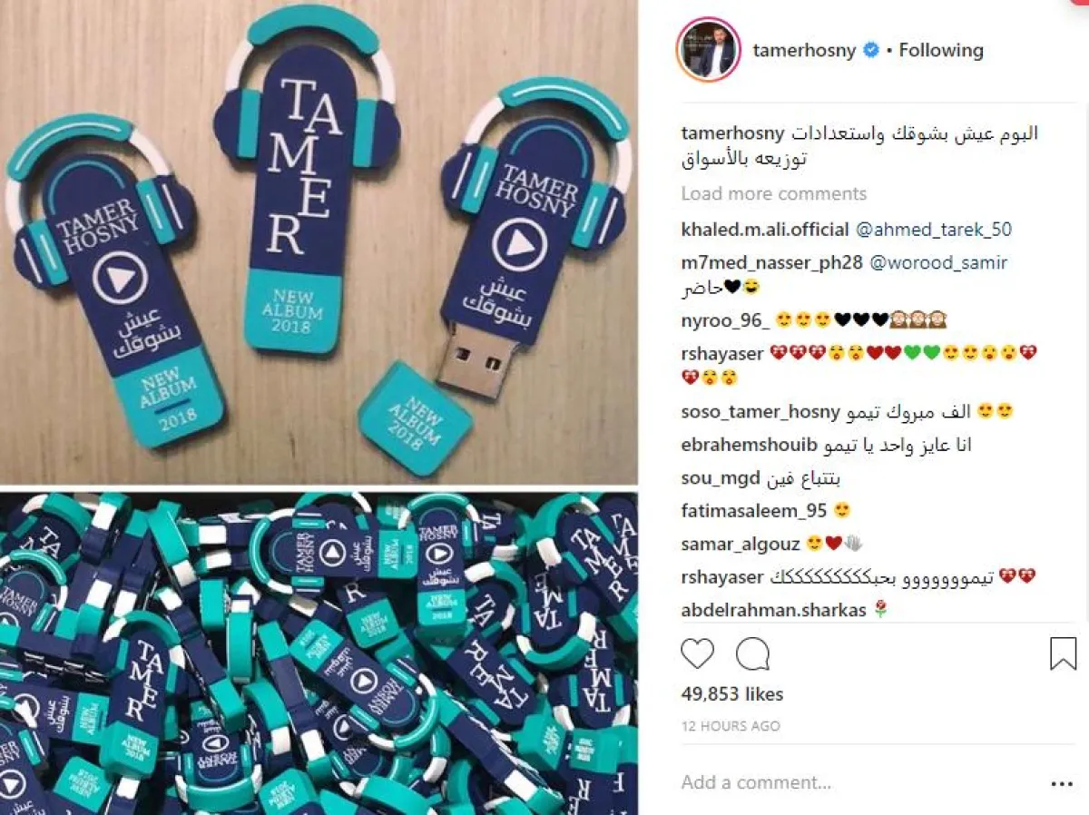This screenshot has height=815, width=1089.
Task: Open the @worood_samir mention
Action: pyautogui.click(x=938, y=263)
